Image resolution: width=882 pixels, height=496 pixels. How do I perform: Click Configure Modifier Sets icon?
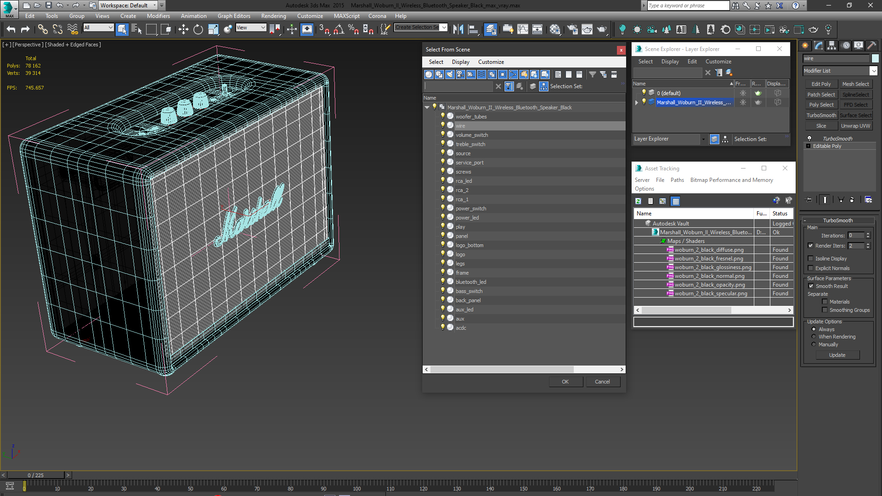tap(868, 199)
